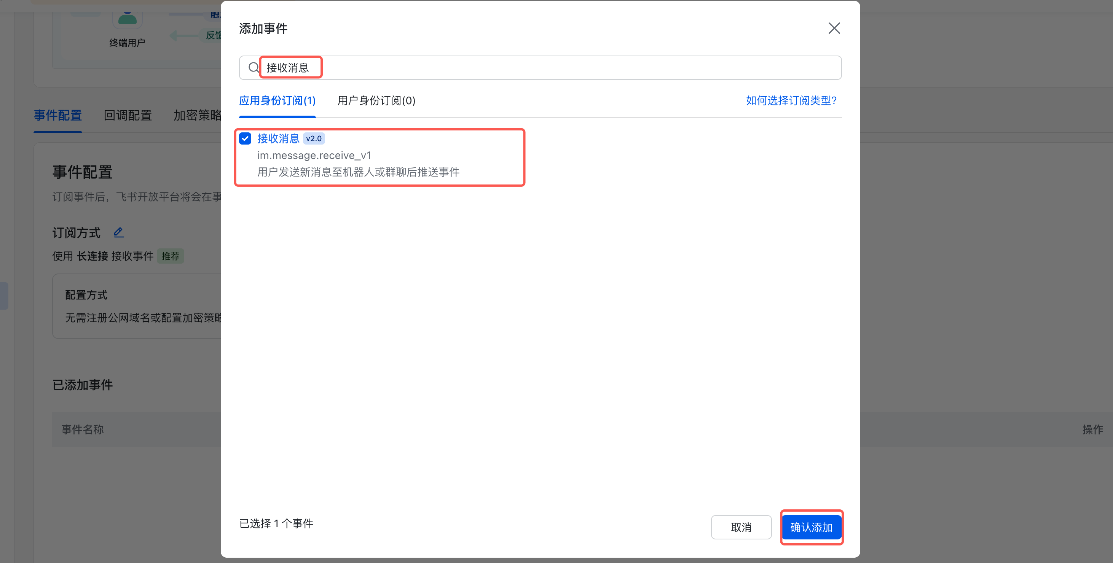The image size is (1113, 563).
Task: Click the 终端用户 avatar icon
Action: point(127,19)
